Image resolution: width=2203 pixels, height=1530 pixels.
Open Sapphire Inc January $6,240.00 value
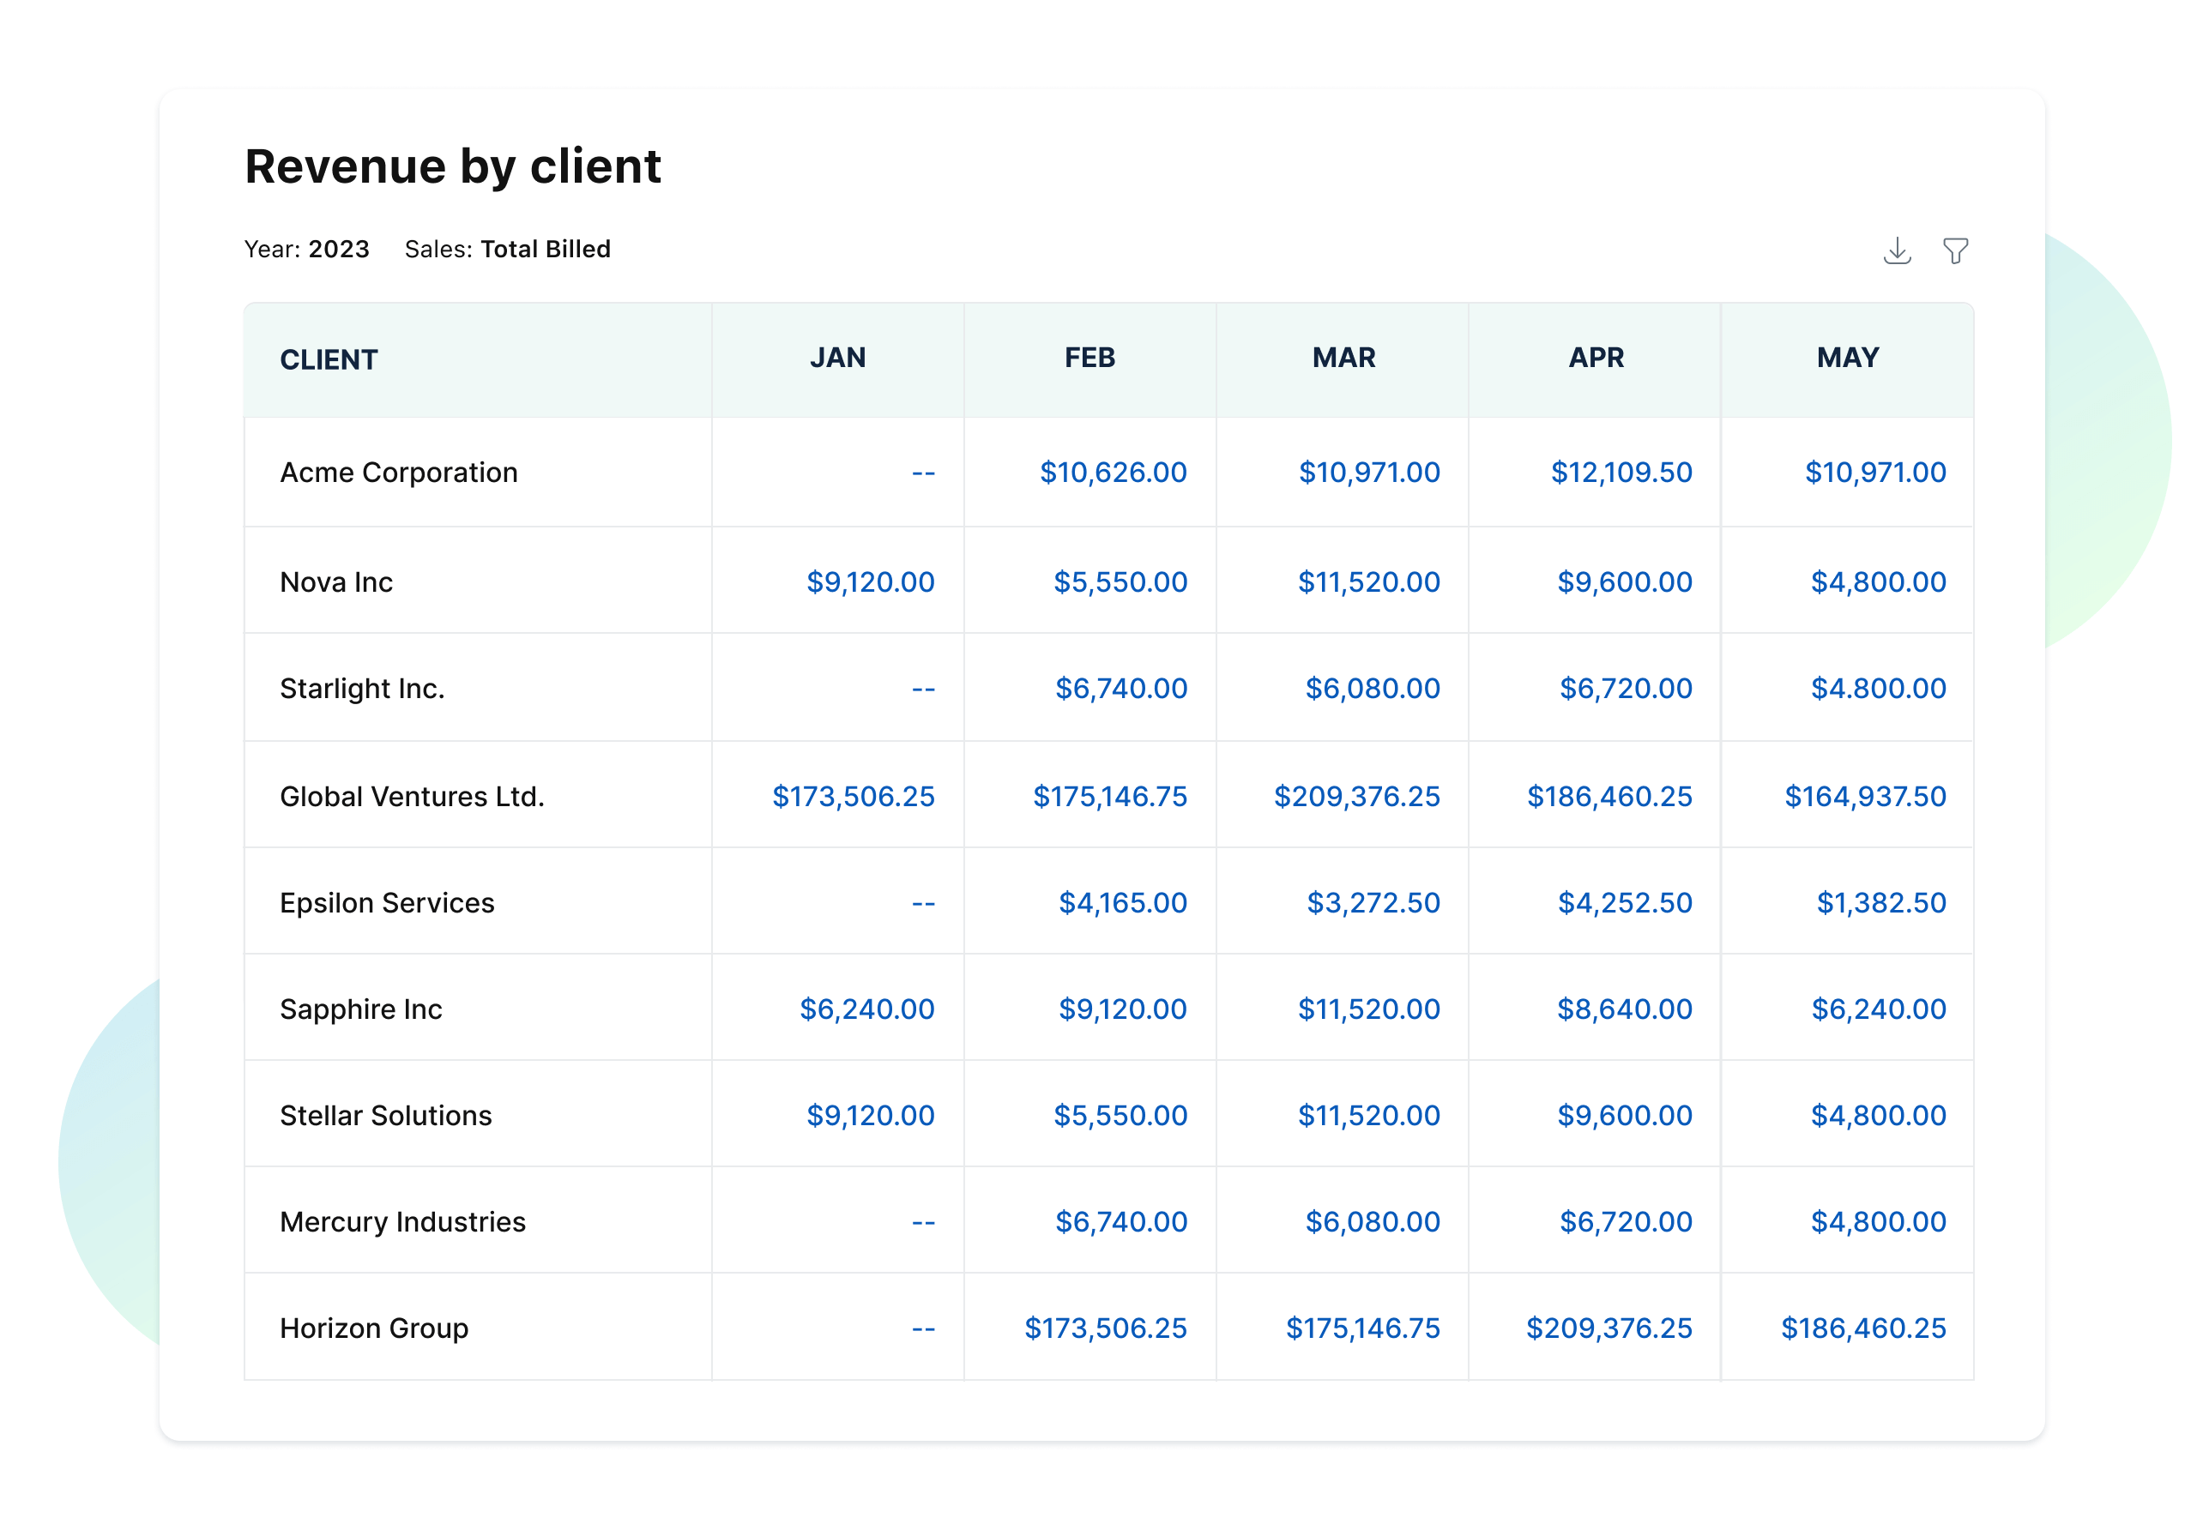coord(866,1009)
